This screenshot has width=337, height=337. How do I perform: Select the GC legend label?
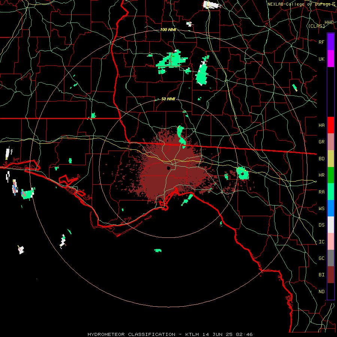coord(321,258)
